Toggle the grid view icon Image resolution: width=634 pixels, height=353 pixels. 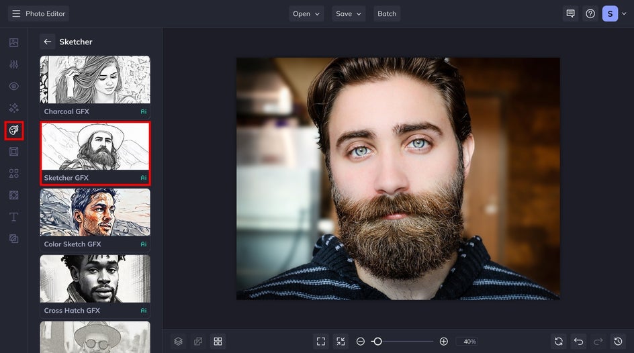[218, 342]
